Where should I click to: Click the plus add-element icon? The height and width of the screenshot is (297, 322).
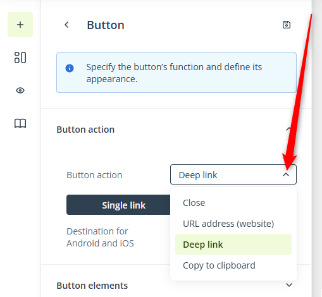20,25
